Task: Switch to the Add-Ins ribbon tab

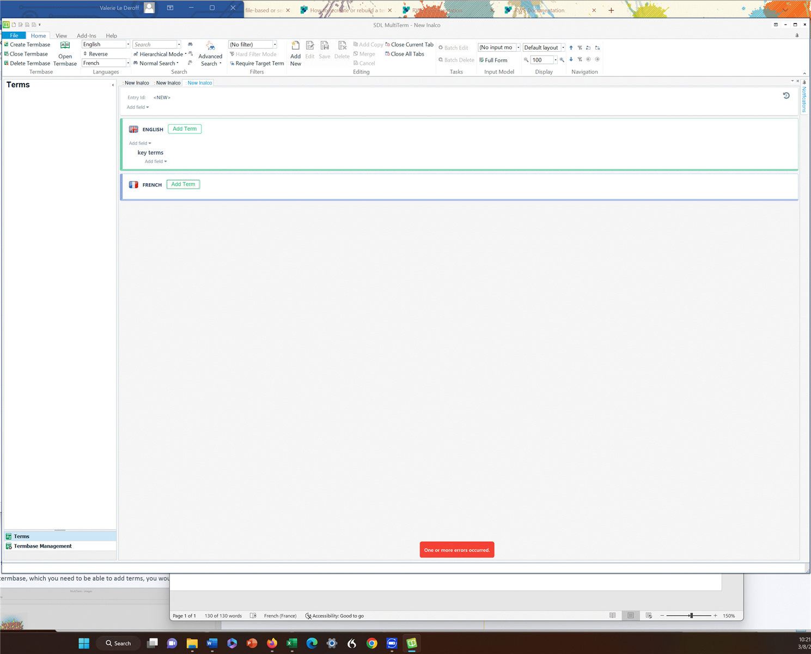Action: 87,36
